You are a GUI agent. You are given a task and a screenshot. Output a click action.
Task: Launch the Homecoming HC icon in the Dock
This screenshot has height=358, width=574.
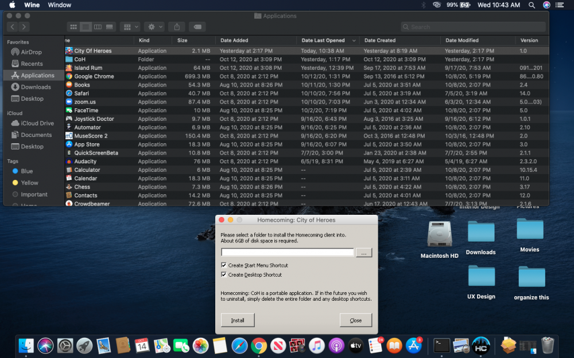[480, 345]
